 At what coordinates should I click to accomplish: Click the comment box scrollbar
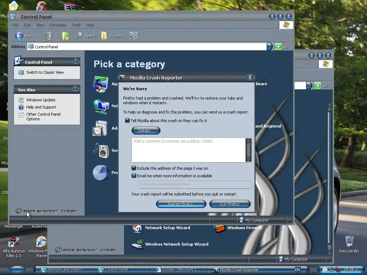[249, 150]
